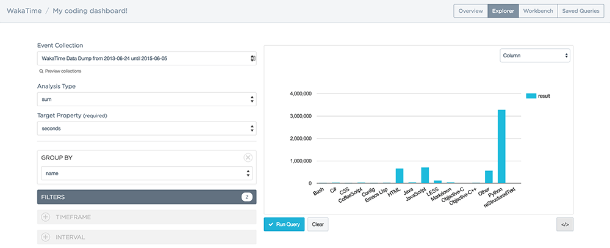Open the Saved Queries tab
The image size is (610, 248).
pos(580,11)
